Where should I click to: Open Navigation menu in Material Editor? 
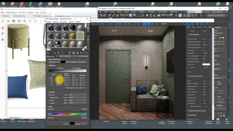(63, 22)
